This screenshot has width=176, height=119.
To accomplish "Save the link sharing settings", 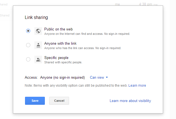I will (x=35, y=101).
